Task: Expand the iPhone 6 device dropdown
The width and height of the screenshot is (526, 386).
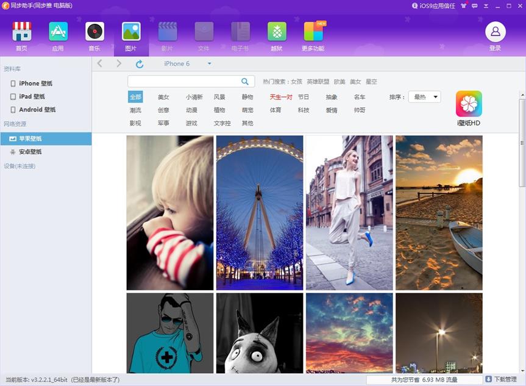Action: [x=209, y=64]
